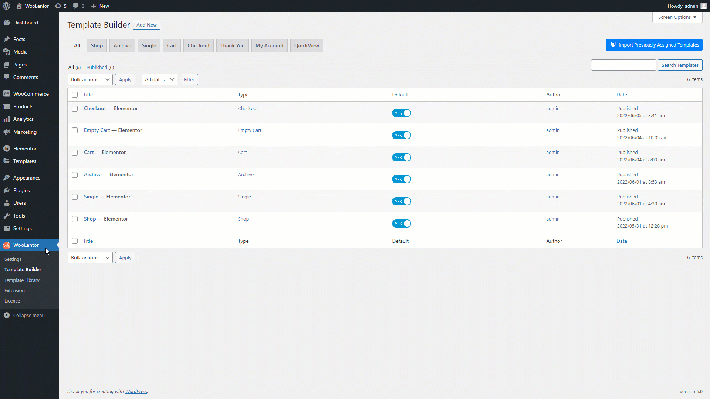Screen dimensions: 710x399
Task: Toggle the Default switch for Archive template
Action: click(x=402, y=179)
